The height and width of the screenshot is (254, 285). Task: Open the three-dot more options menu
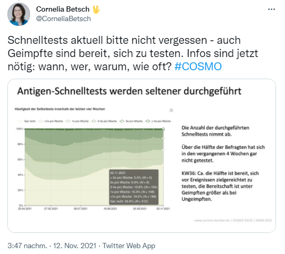click(271, 10)
